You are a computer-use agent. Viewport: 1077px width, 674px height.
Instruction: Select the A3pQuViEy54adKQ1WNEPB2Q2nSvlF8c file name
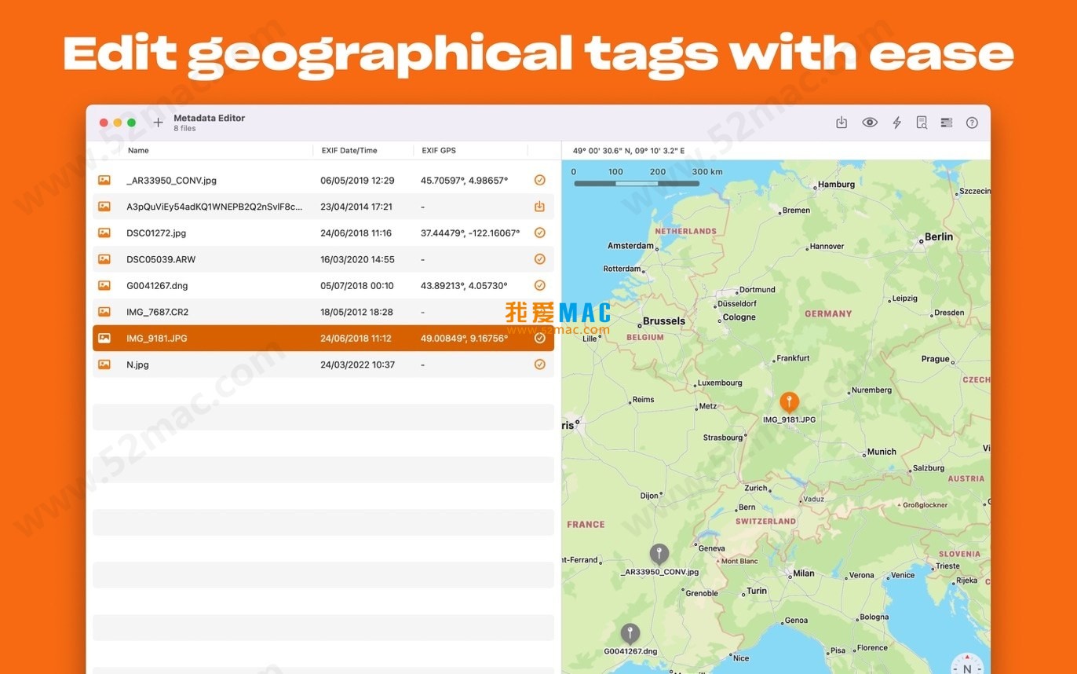(214, 207)
